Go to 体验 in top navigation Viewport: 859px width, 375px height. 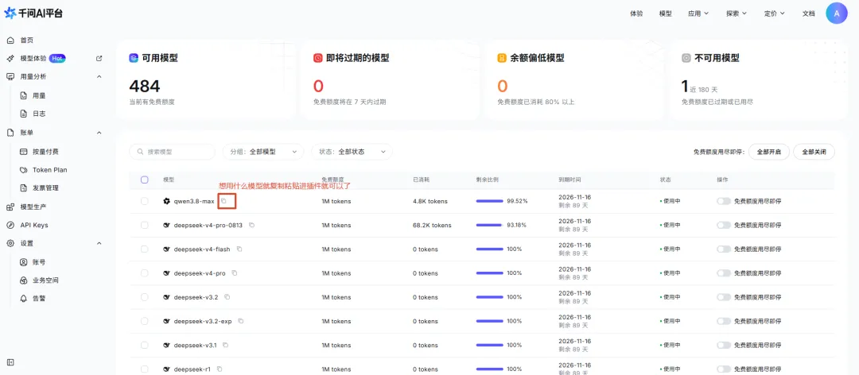point(636,14)
